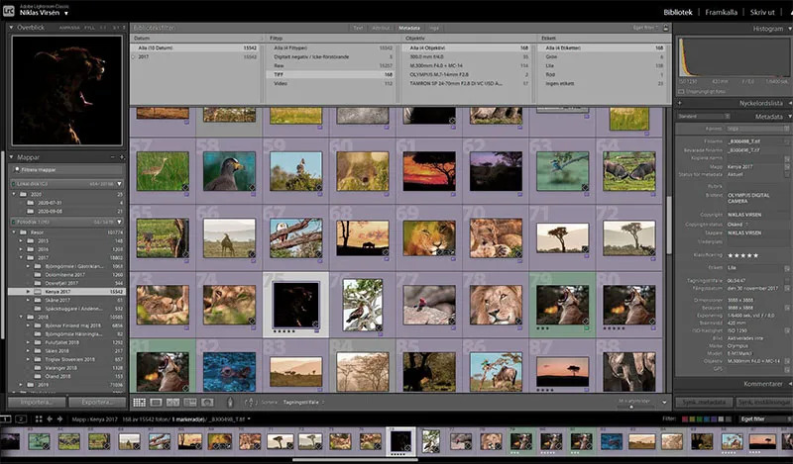Go back with the left arrow
Screen dimensions: 793x464
coord(50,419)
